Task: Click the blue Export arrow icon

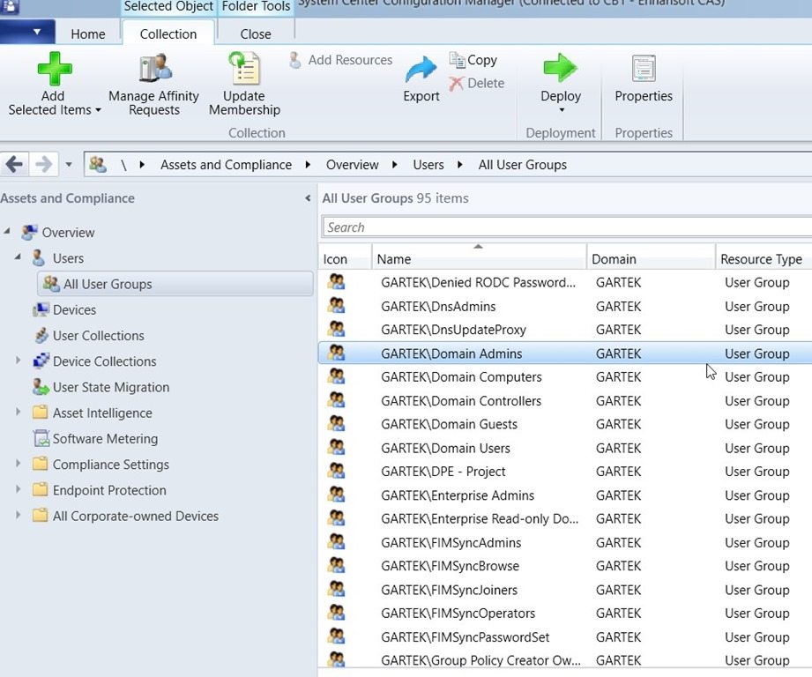Action: pos(421,70)
